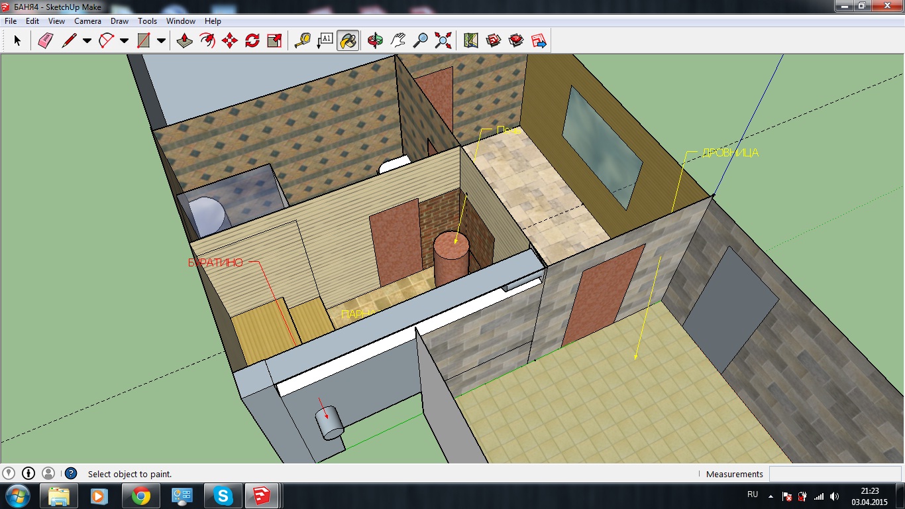Select the Orbit tool
905x509 pixels.
click(376, 41)
